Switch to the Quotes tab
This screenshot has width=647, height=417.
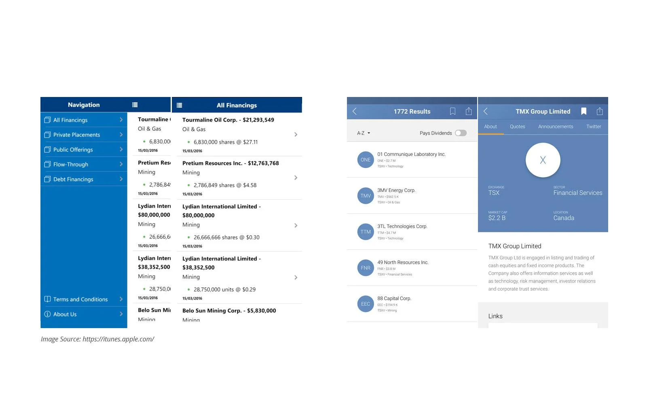518,126
